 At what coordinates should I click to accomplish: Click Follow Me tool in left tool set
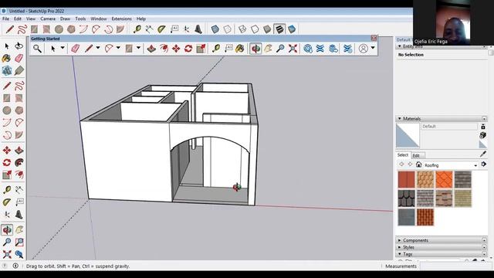[19, 163]
